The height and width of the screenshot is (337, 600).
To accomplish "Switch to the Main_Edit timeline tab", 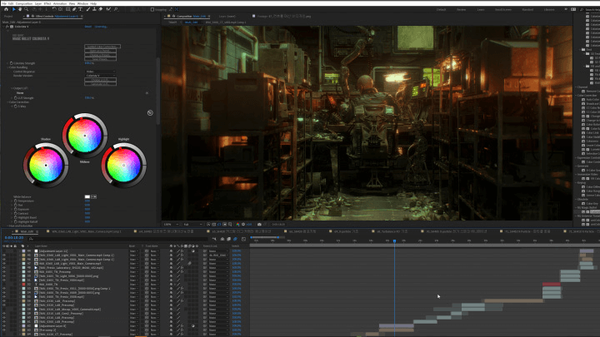I will tap(27, 231).
